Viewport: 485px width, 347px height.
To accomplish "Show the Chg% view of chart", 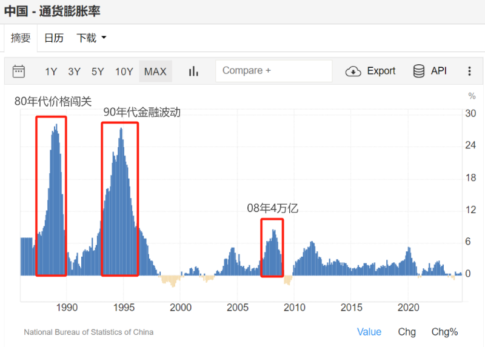I will pos(444,332).
